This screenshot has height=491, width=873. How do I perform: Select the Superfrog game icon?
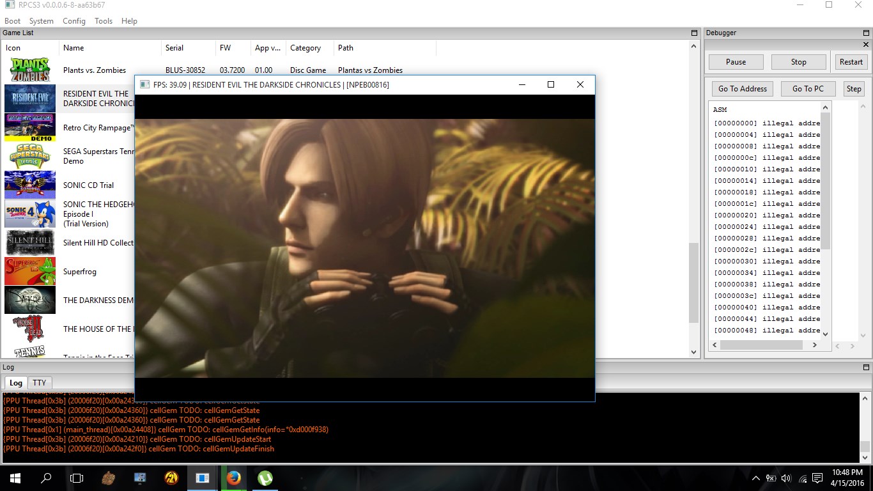(x=30, y=271)
